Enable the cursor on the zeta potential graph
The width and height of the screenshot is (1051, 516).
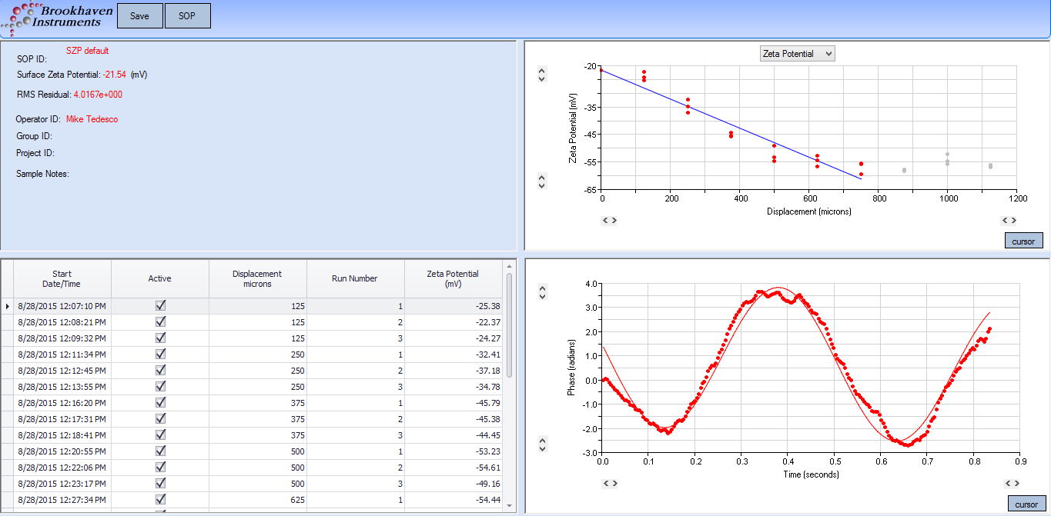click(1023, 240)
